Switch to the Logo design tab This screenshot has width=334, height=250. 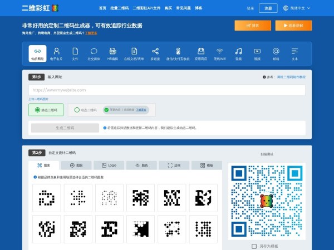pyautogui.click(x=109, y=165)
